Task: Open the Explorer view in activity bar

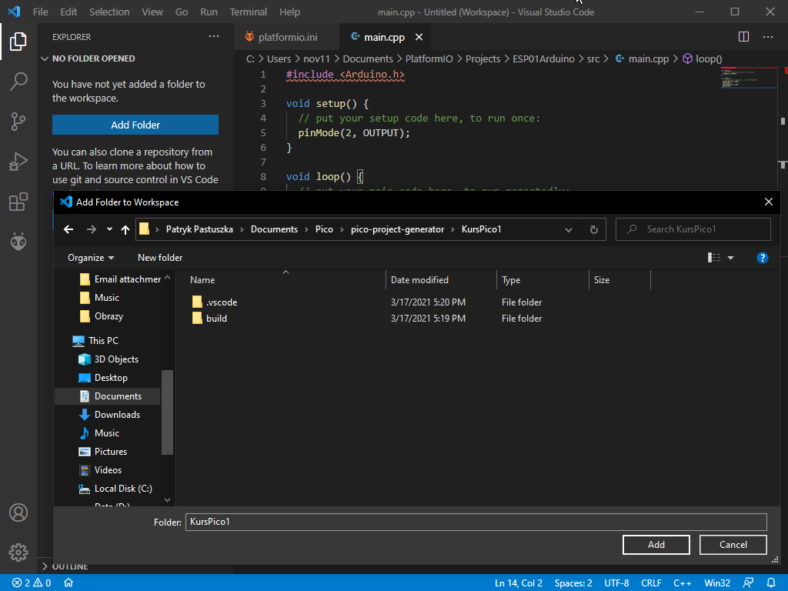Action: [x=18, y=42]
